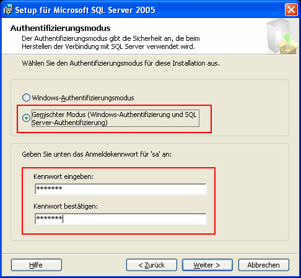The image size is (301, 278).
Task: Focus the Kennwort eingeben password field
Action: coord(121,189)
